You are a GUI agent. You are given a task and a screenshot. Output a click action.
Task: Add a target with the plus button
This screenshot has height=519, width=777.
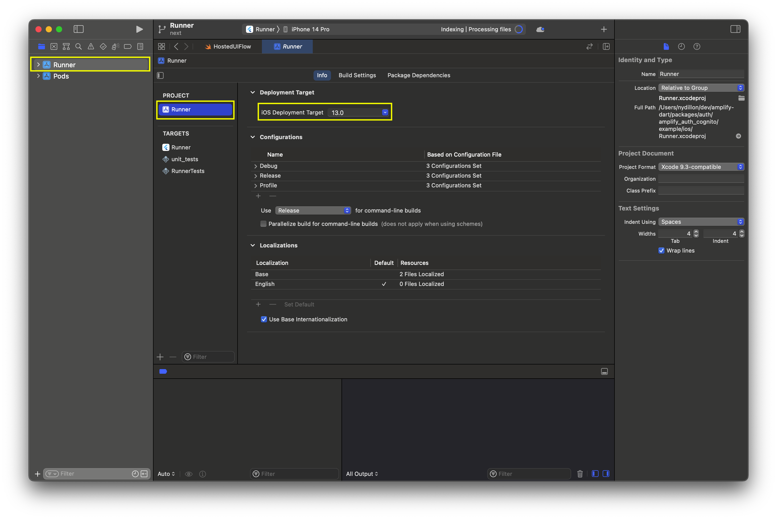click(160, 357)
